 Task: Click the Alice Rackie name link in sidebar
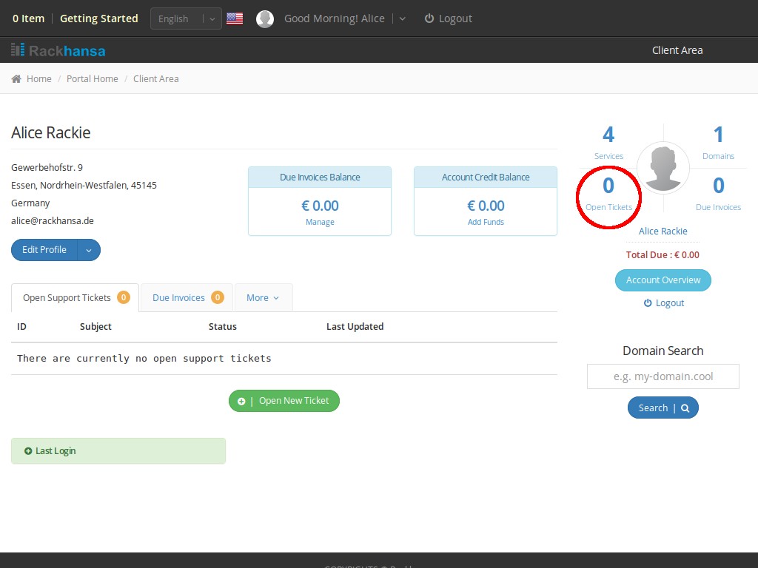663,231
